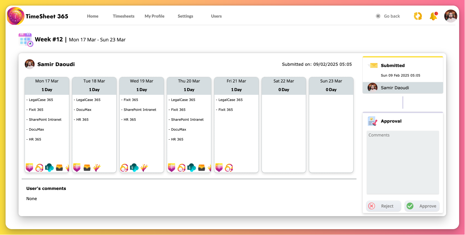Click the User's comments heading
Image resolution: width=465 pixels, height=235 pixels.
point(46,188)
